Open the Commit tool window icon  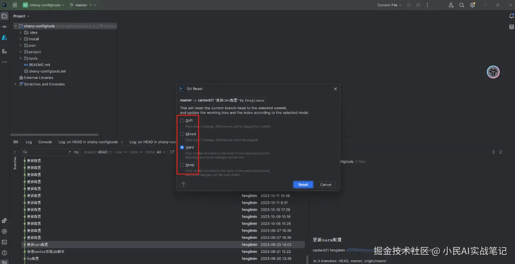pos(4,27)
